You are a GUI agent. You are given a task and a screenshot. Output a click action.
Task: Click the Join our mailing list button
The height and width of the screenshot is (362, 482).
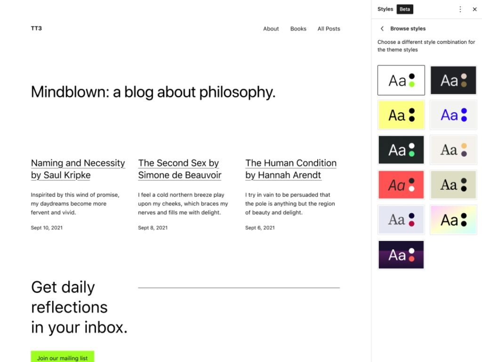point(62,357)
